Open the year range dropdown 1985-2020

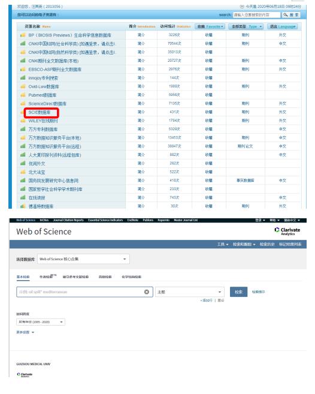[x=41, y=322]
